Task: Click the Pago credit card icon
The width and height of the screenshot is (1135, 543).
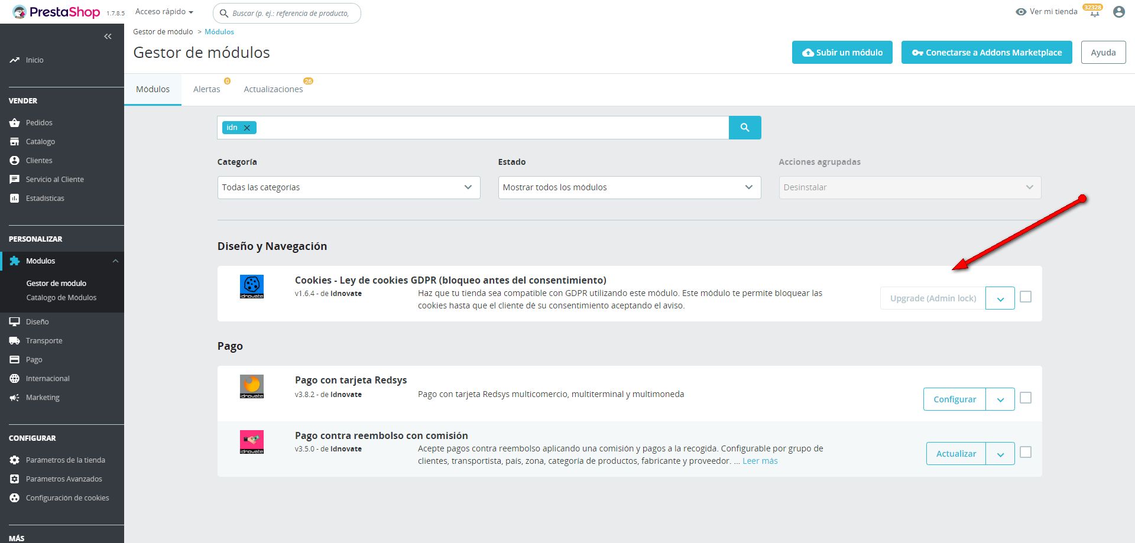Action: pyautogui.click(x=15, y=360)
